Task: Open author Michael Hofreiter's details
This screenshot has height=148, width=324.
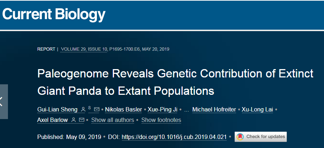Action: 214,110
